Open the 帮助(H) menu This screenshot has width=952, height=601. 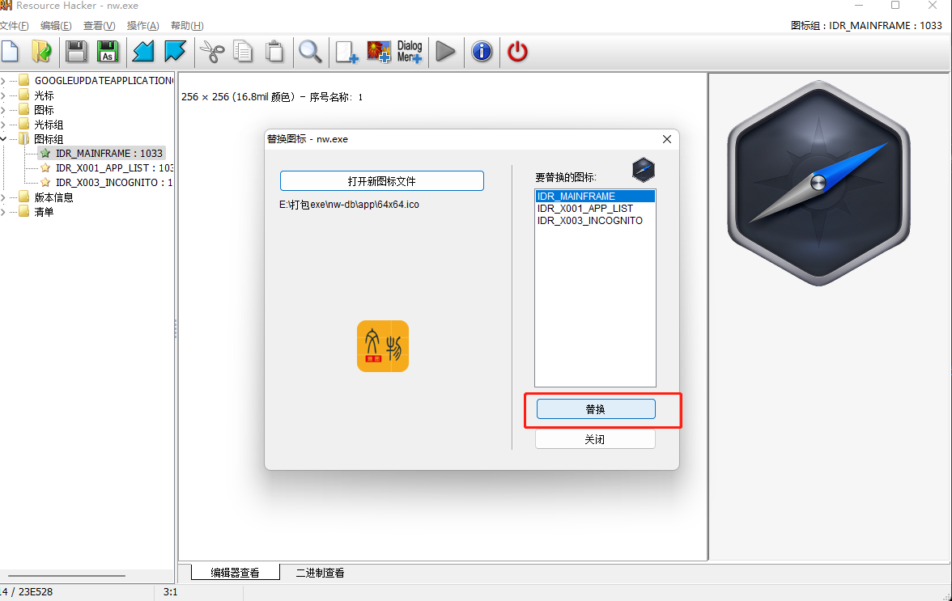point(187,25)
